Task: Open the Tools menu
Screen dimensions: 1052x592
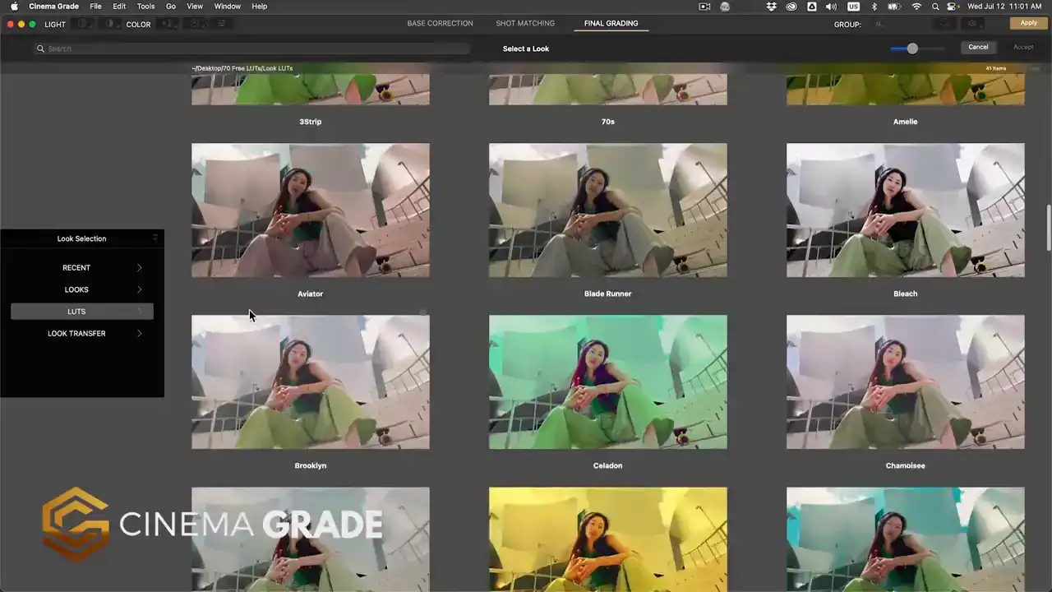Action: tap(145, 7)
